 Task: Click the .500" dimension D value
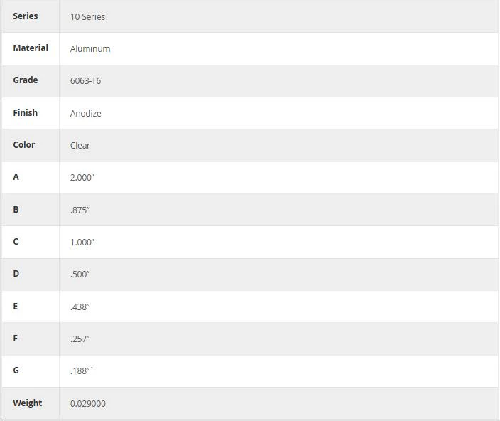tap(80, 275)
